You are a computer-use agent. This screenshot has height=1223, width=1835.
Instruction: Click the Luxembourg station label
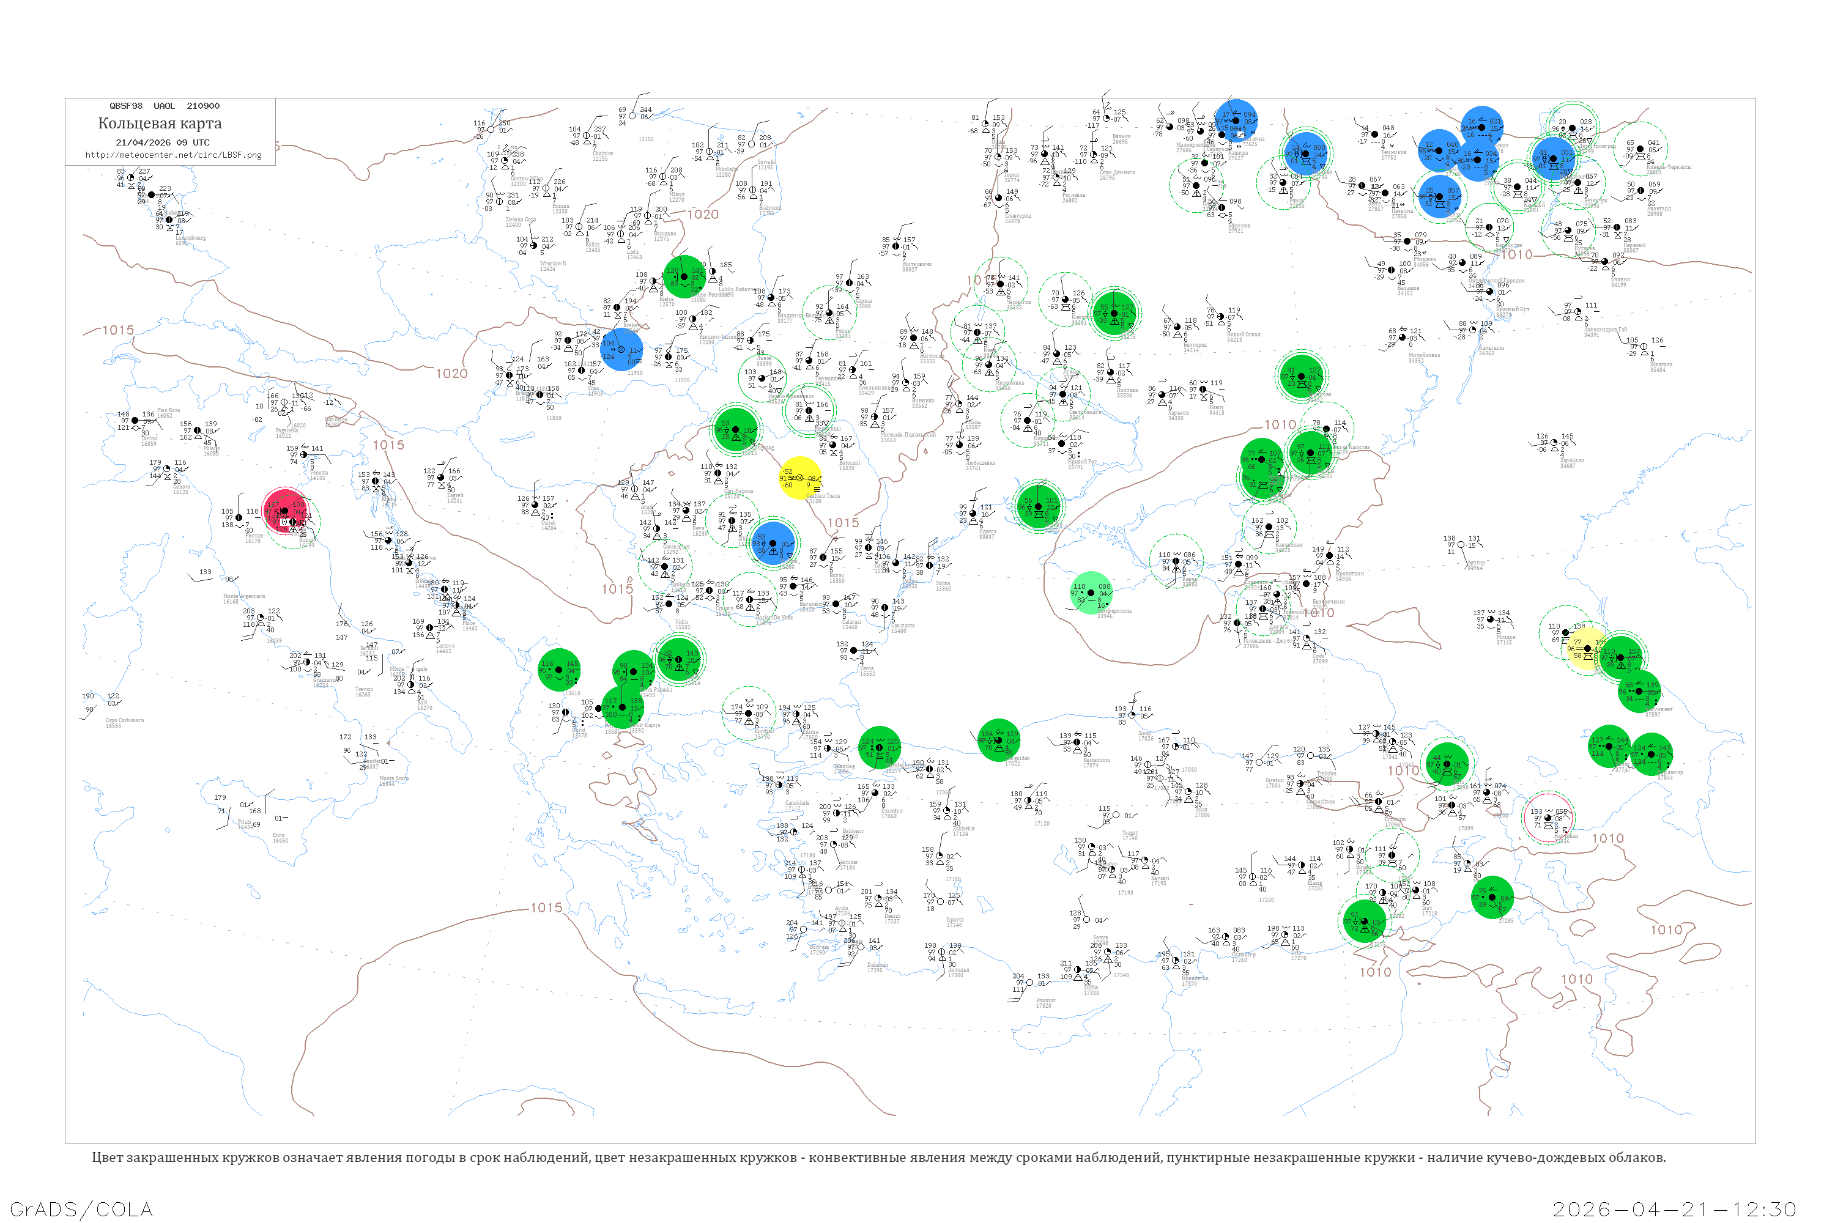click(190, 238)
